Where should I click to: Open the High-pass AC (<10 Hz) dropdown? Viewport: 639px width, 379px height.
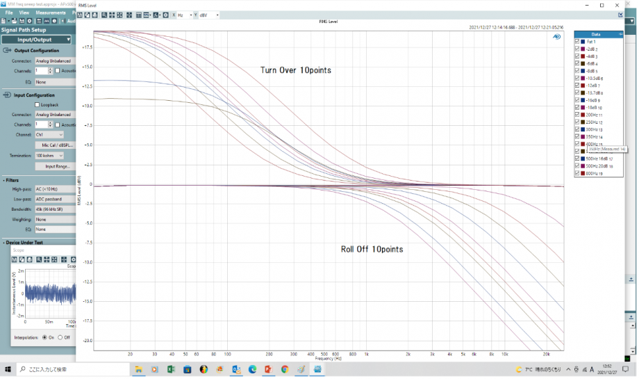pos(56,189)
